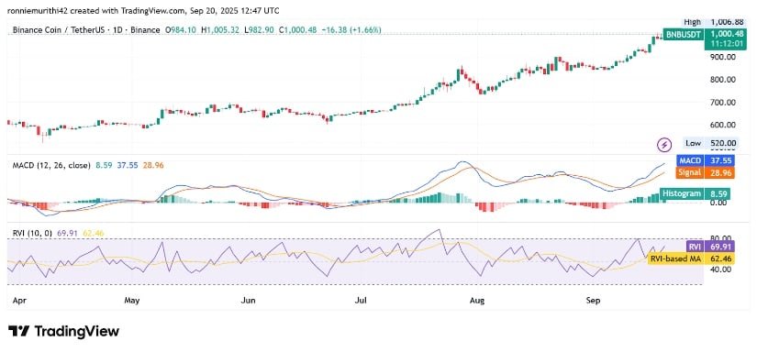Click the MACD (12, 26, close) legend
The height and width of the screenshot is (352, 757).
point(51,165)
